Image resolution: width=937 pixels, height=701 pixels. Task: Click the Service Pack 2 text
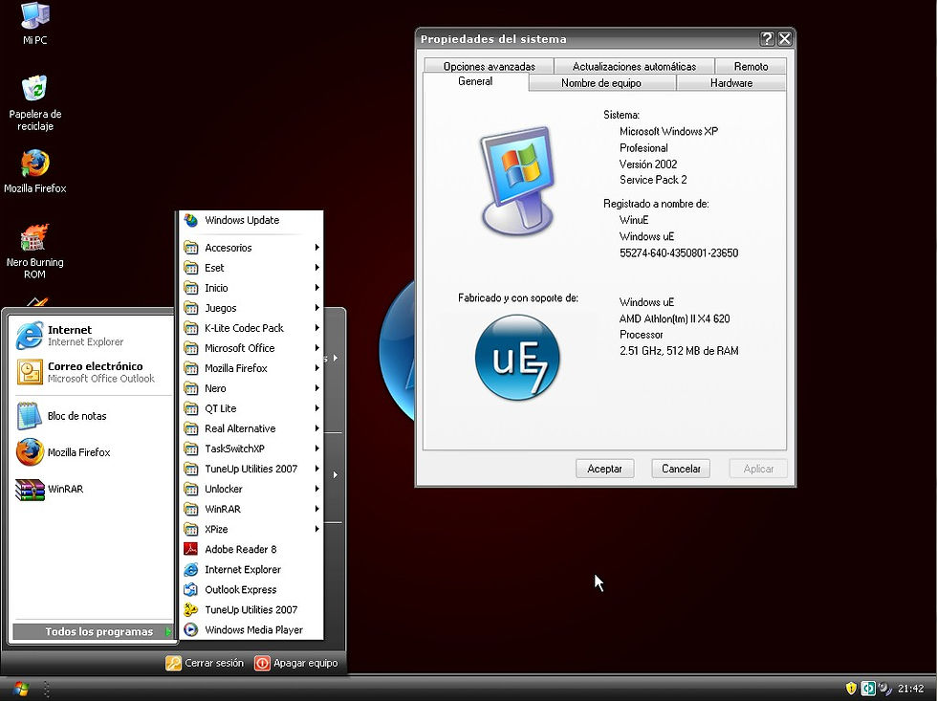[653, 180]
